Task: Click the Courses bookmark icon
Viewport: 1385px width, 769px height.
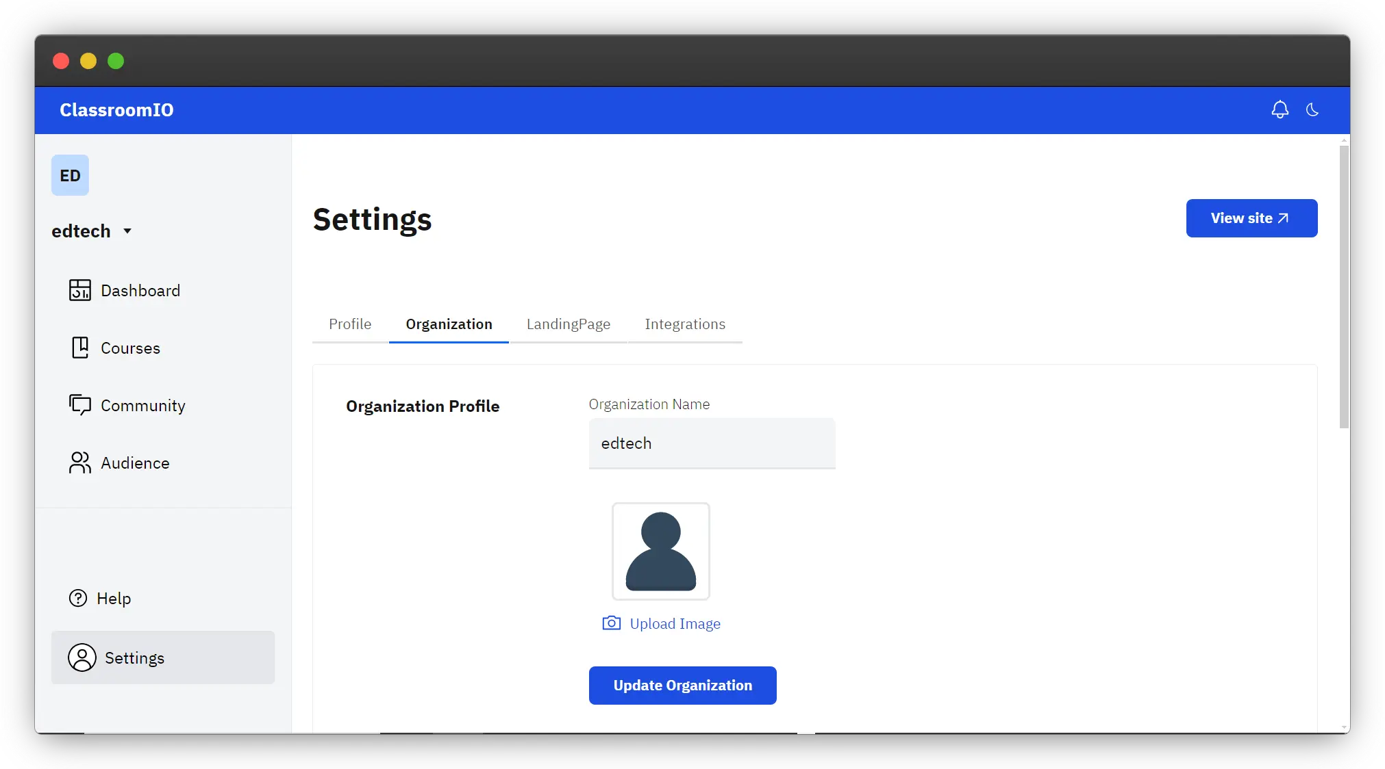Action: (x=80, y=348)
